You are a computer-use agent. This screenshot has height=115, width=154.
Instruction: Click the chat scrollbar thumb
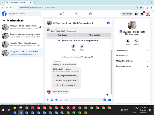pos(111,72)
